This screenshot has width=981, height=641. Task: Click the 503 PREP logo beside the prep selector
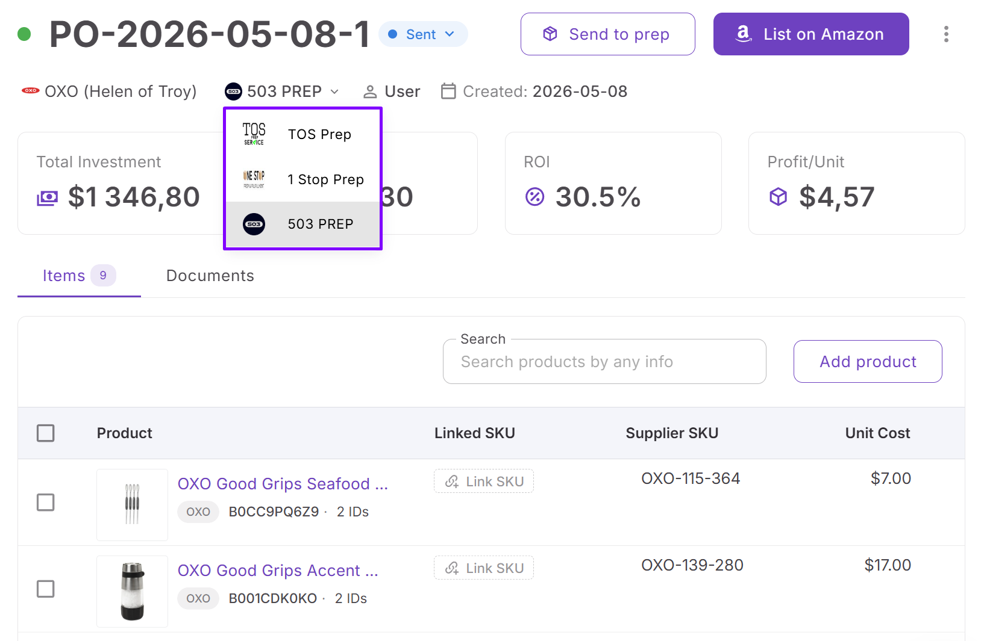[x=233, y=91]
